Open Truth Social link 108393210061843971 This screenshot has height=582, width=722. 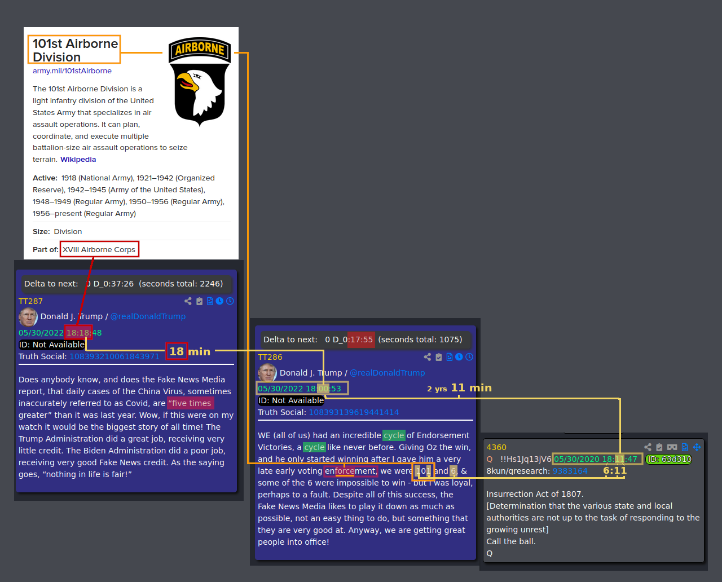(x=115, y=356)
